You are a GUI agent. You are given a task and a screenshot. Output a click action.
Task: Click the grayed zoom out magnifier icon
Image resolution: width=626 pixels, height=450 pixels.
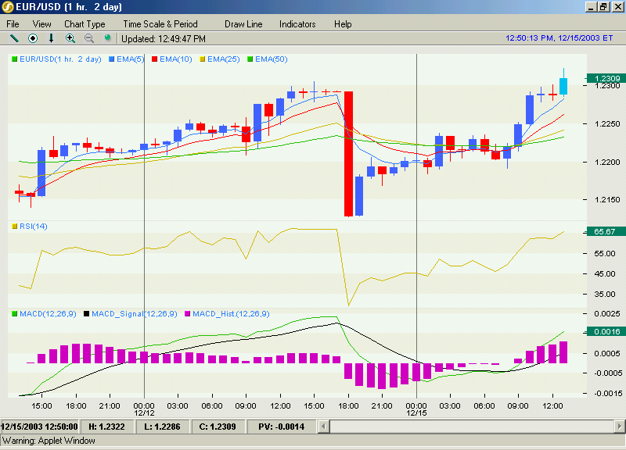89,38
